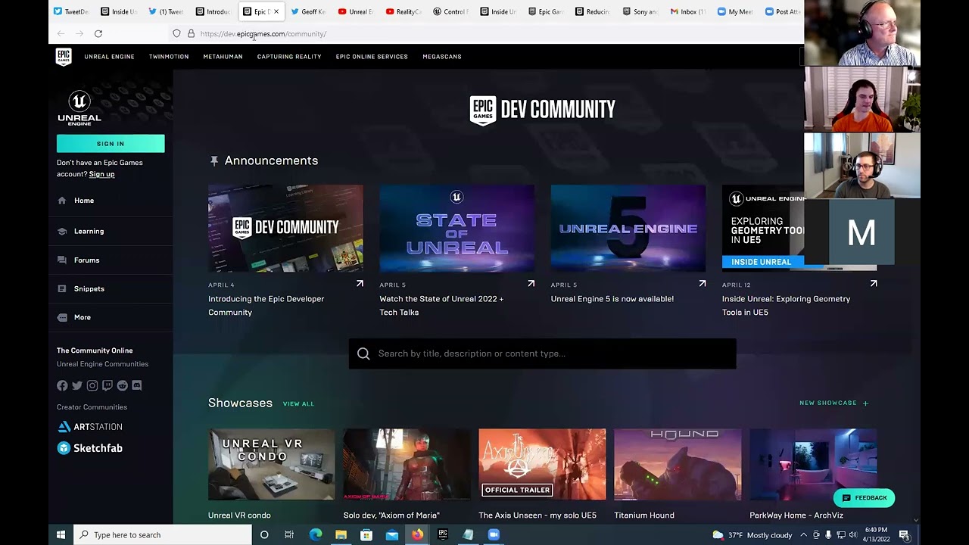Open external arrow for Geometry Tools announcement
This screenshot has width=969, height=545.
pyautogui.click(x=874, y=284)
